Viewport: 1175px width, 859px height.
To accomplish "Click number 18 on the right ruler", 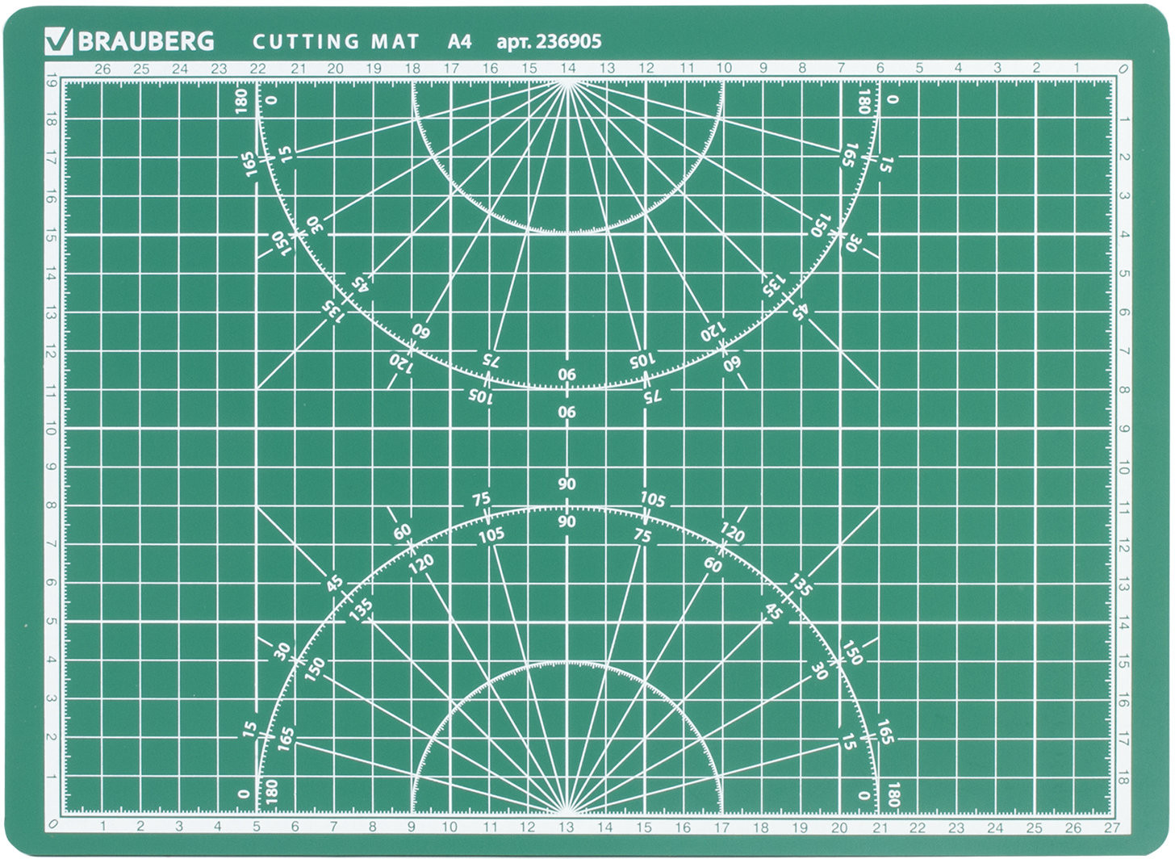I will point(1124,778).
